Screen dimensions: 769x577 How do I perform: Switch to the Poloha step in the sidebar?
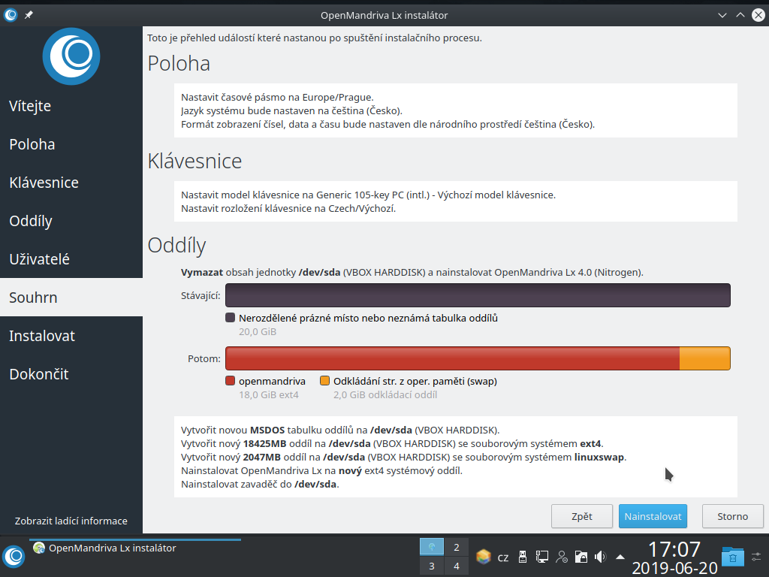pos(34,144)
